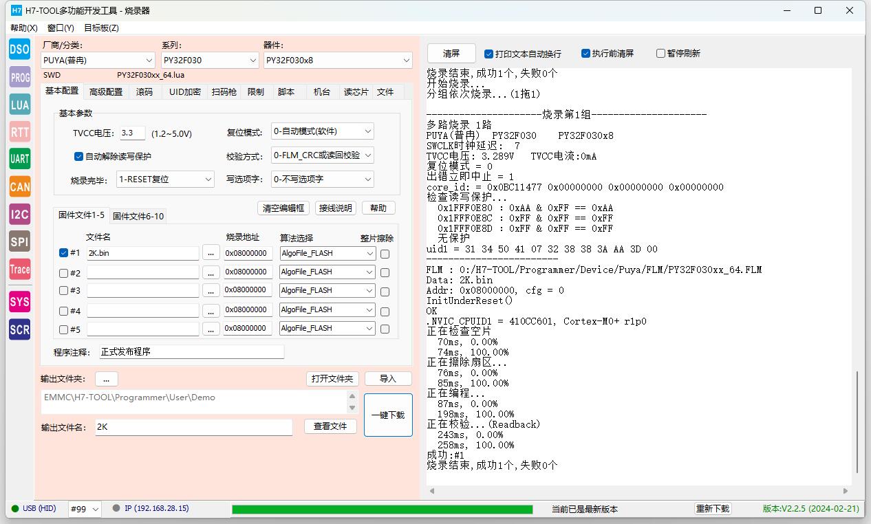Open the #99 device number dropdown

(x=85, y=510)
